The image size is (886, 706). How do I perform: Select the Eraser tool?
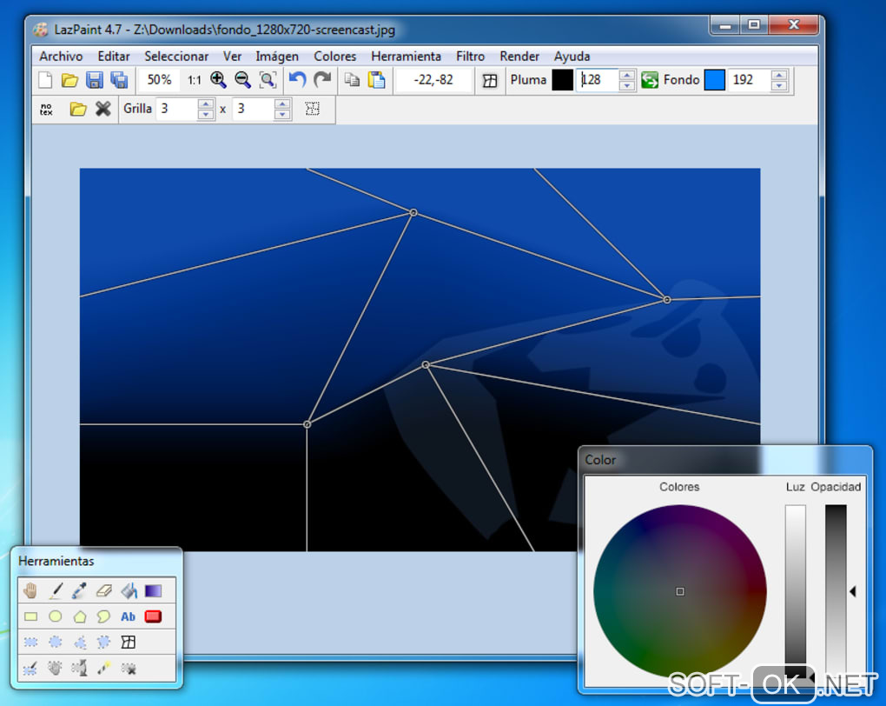point(103,591)
